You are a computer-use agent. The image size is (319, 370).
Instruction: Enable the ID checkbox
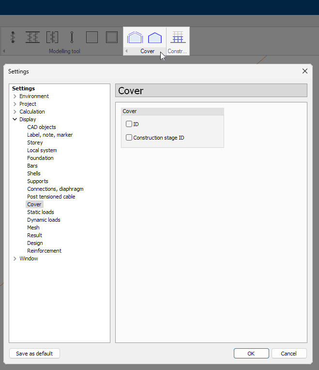(129, 124)
